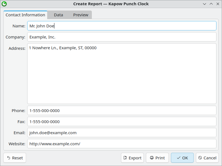Click the Website URL field
222x166 pixels.
[122, 144]
